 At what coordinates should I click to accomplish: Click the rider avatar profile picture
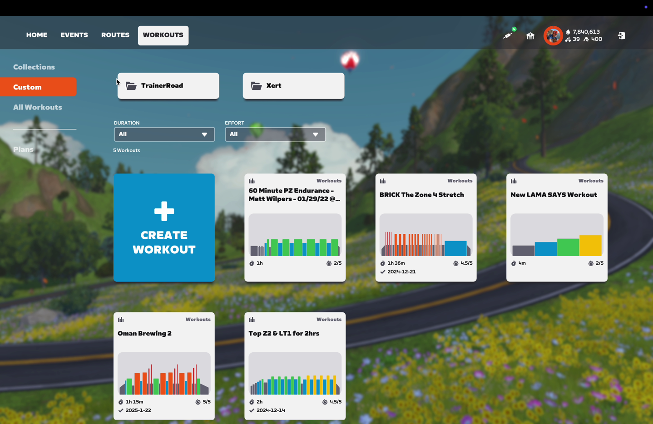pyautogui.click(x=553, y=35)
